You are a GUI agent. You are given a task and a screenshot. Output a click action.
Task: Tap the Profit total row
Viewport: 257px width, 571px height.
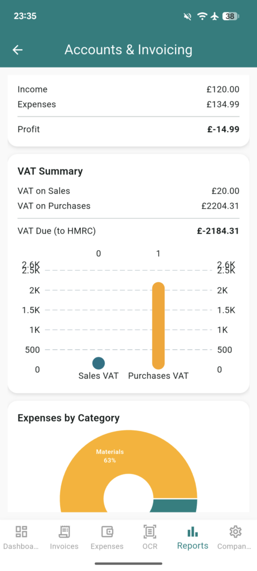(x=128, y=129)
